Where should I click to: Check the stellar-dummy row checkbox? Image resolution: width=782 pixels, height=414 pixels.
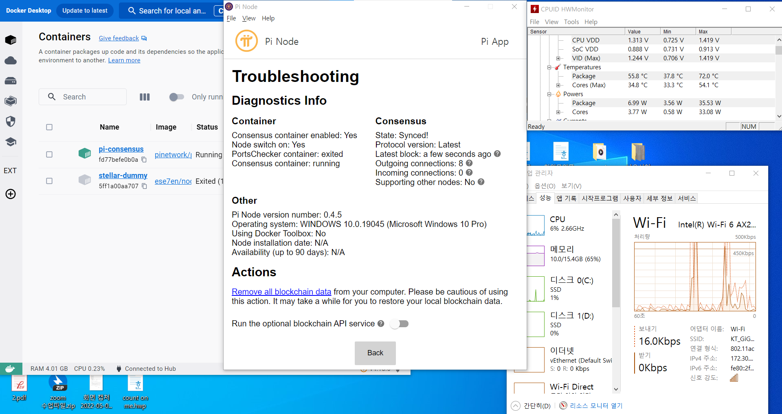(49, 181)
